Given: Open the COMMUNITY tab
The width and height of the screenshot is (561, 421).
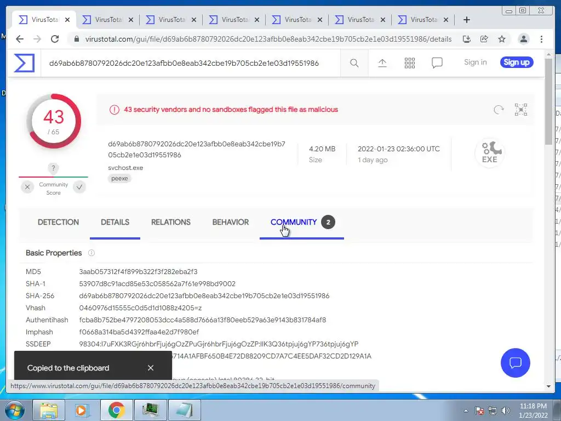Looking at the screenshot, I should (x=294, y=222).
